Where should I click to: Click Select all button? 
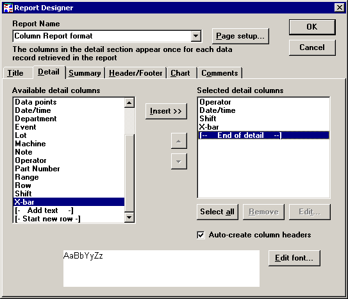(217, 212)
